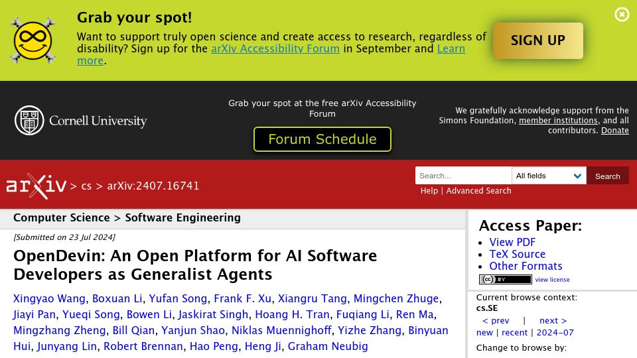The image size is (637, 358).
Task: Open author Yueqi Song
Action: pyautogui.click(x=91, y=314)
